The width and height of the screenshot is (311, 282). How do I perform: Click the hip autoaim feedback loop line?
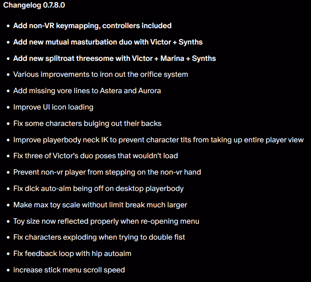tap(72, 253)
